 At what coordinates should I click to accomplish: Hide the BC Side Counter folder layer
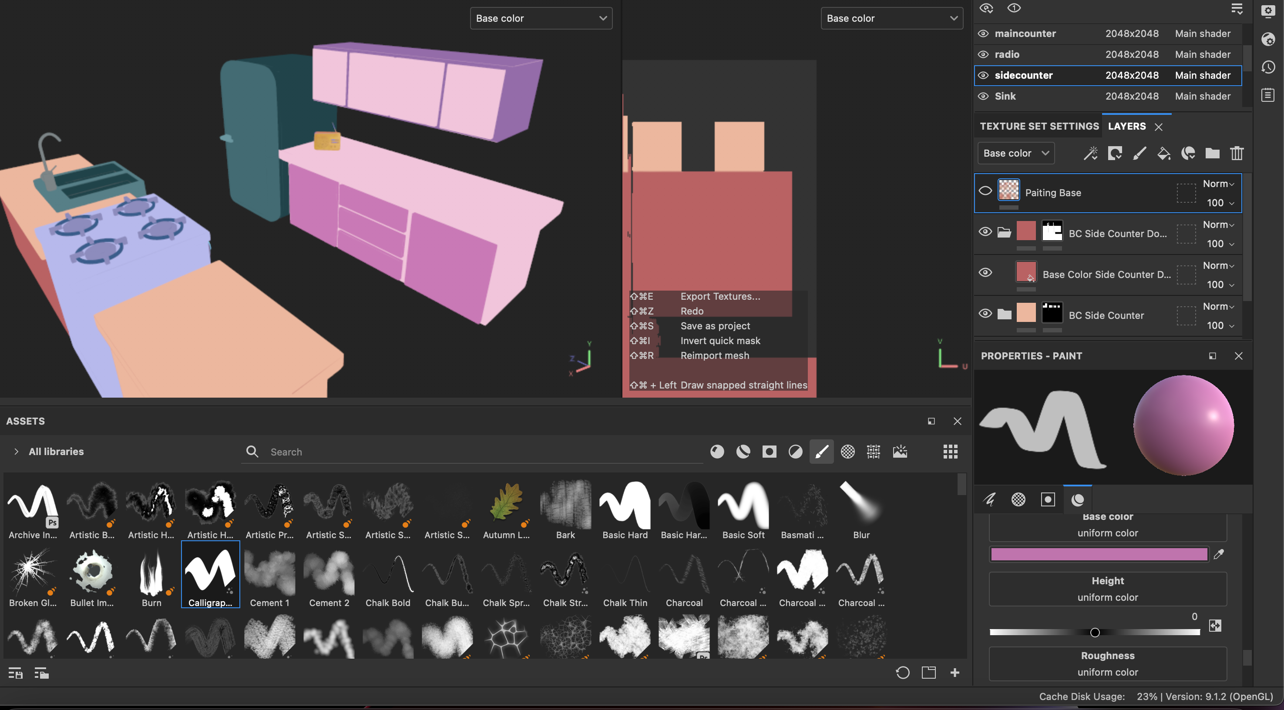point(985,314)
